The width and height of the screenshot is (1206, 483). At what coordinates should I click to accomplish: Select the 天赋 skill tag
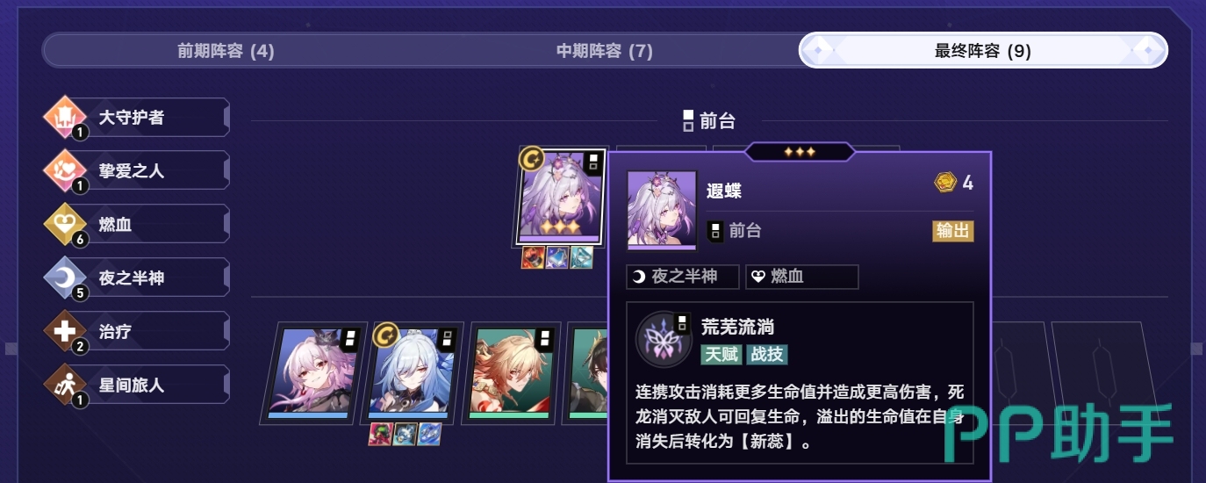click(x=721, y=355)
